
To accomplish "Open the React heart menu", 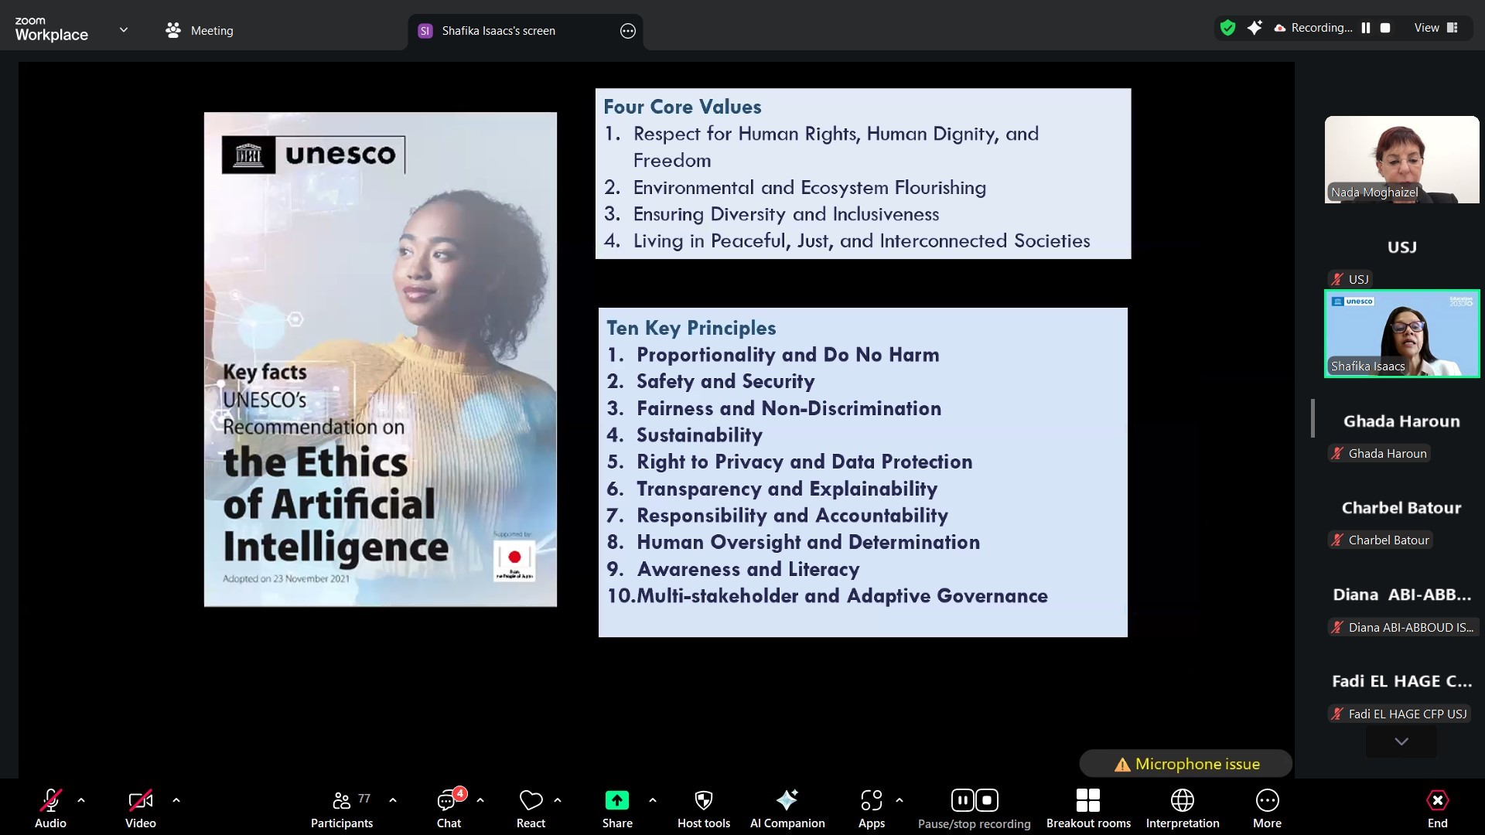I will tap(531, 808).
